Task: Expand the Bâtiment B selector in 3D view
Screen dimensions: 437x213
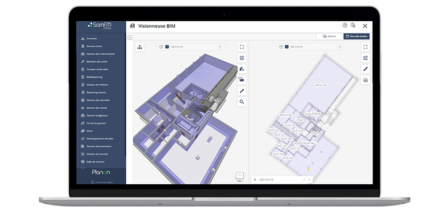Action: click(220, 47)
